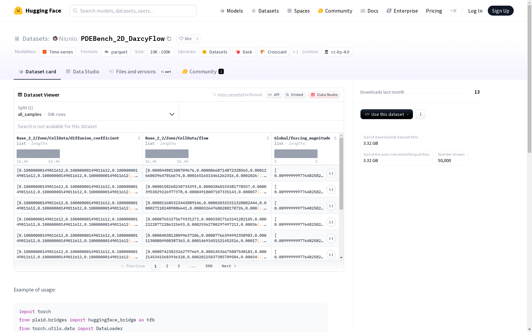
Task: Go to page 3 of the viewer
Action: click(179, 266)
